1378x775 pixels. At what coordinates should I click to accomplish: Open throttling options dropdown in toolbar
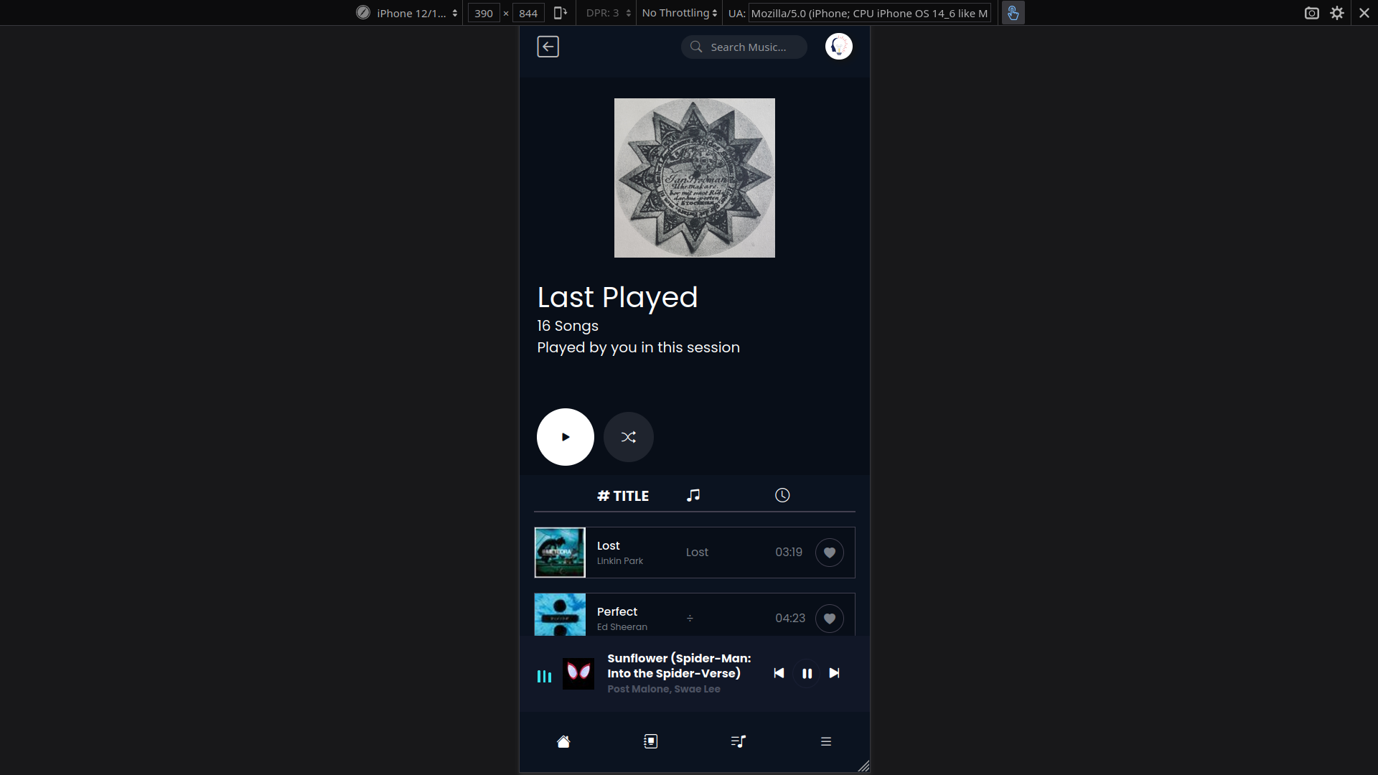coord(680,12)
